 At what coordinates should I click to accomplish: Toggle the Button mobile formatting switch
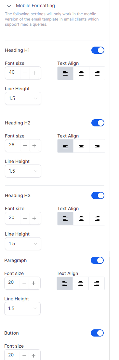coord(97,333)
